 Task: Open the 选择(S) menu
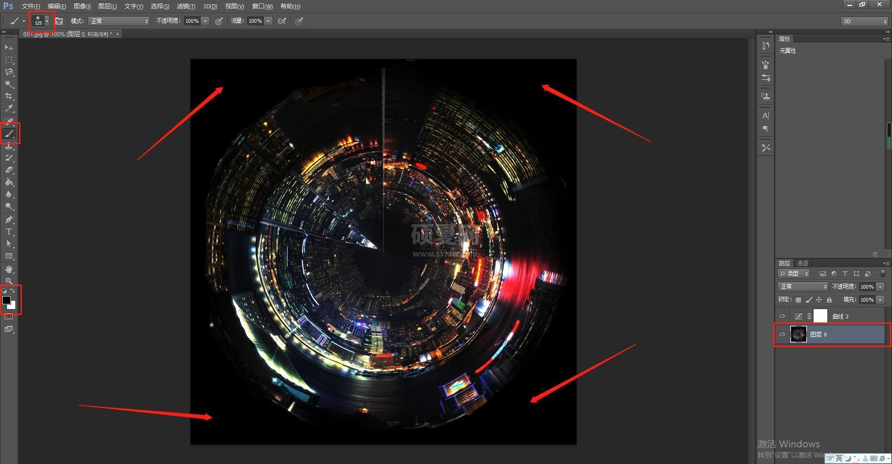(160, 6)
